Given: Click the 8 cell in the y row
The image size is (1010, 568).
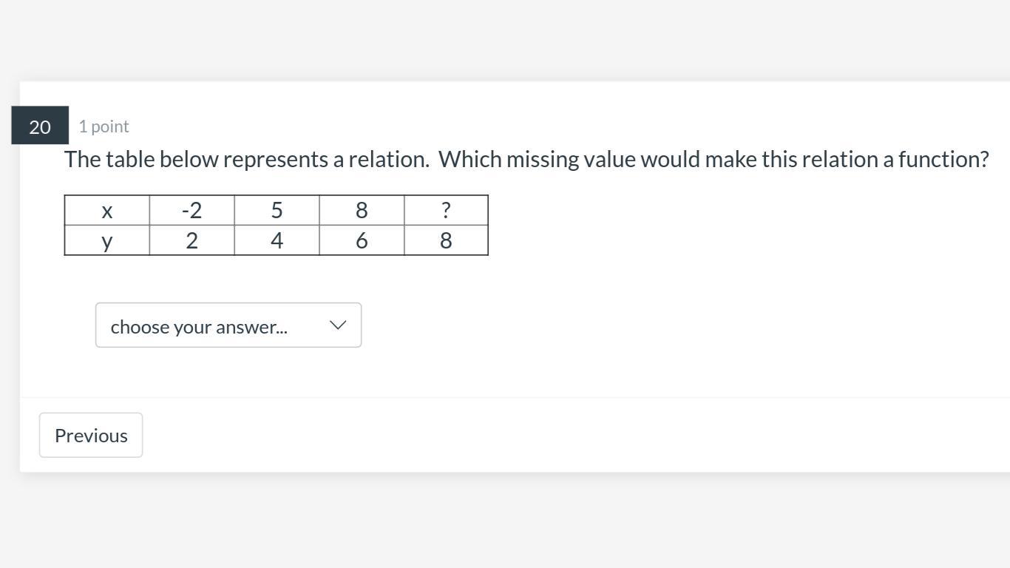Looking at the screenshot, I should [446, 241].
